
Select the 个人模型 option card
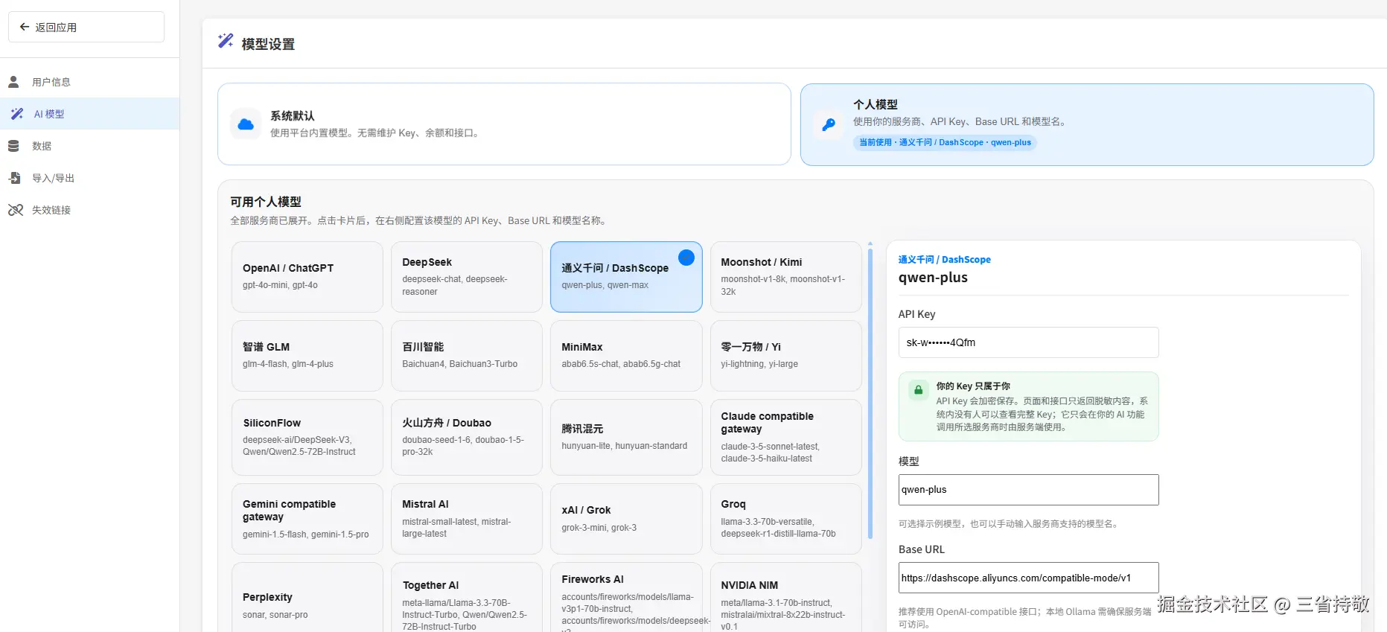point(1087,124)
